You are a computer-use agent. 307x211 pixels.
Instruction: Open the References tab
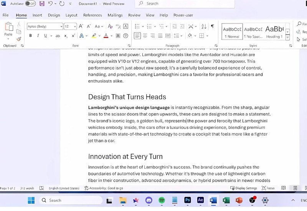[92, 15]
